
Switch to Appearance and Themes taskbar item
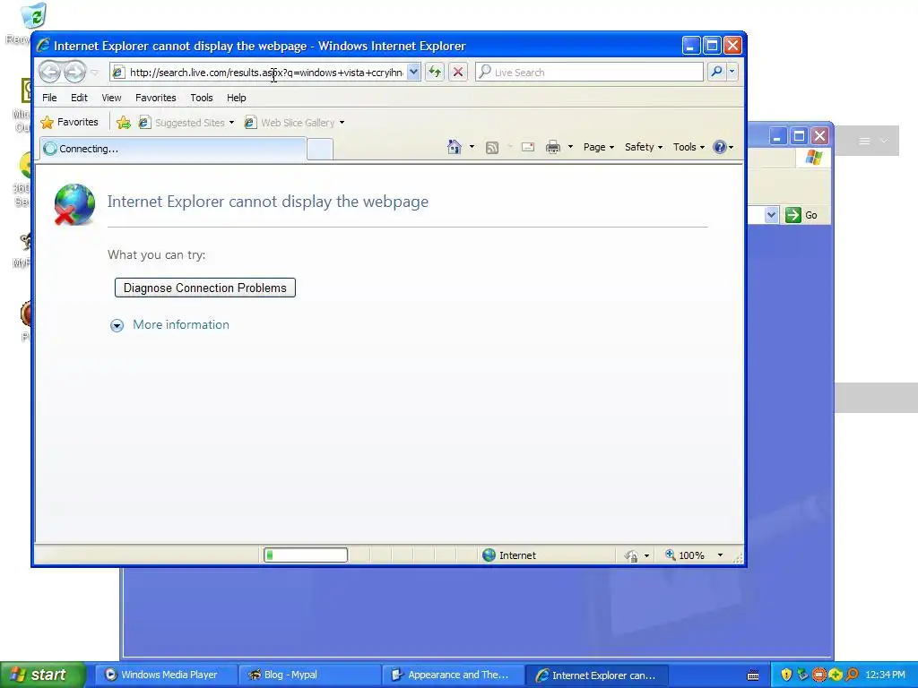[454, 675]
